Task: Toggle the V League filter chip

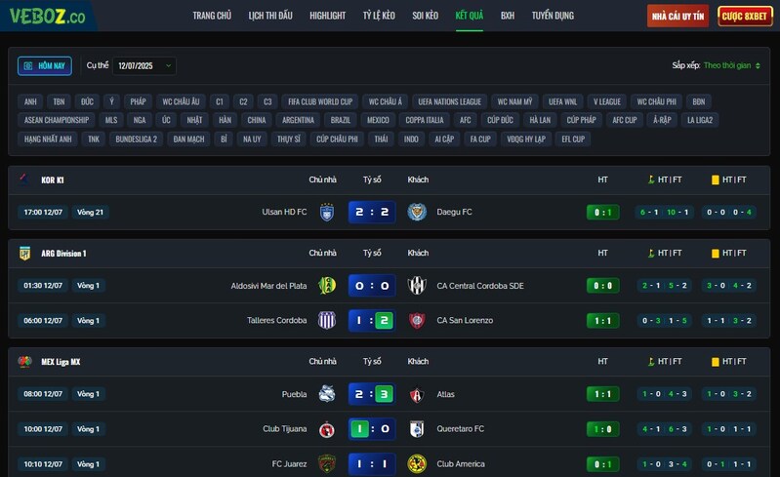Action: tap(607, 101)
